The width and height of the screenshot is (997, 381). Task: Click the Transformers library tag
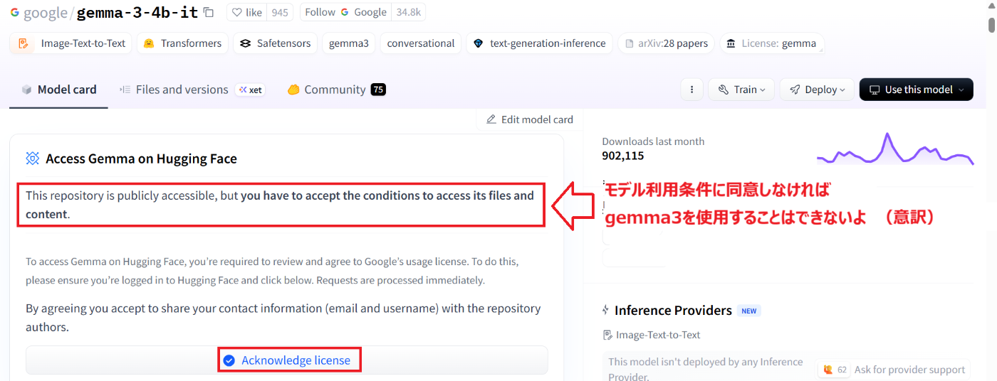click(182, 43)
